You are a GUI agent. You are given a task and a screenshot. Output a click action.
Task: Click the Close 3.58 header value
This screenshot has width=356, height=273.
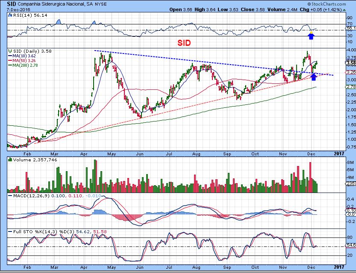click(253, 9)
